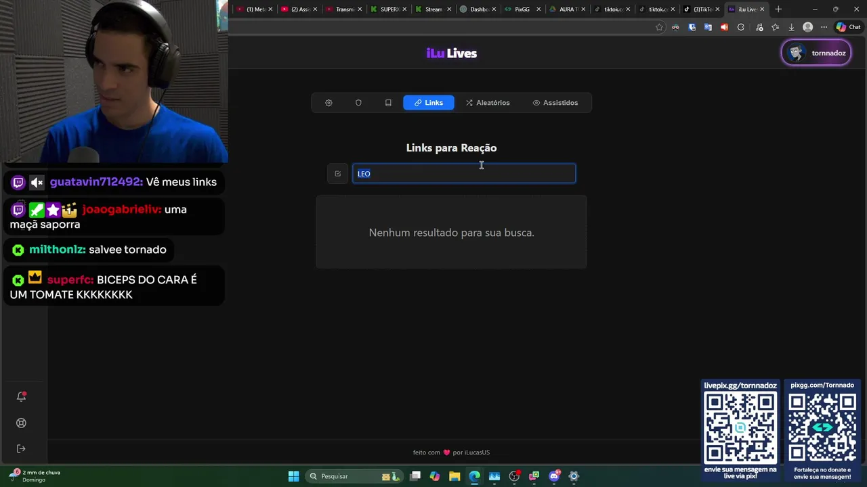The width and height of the screenshot is (867, 487).
Task: Click the iLu Lives logo
Action: pyautogui.click(x=452, y=53)
